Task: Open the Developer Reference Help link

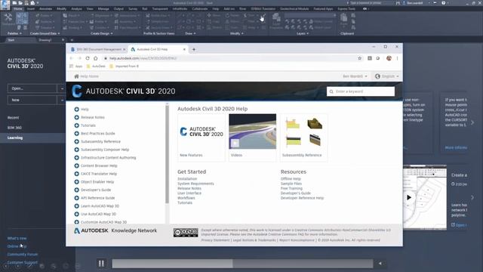Action: (x=302, y=198)
